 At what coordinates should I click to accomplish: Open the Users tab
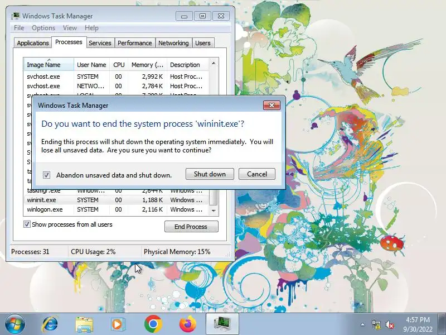coord(202,43)
